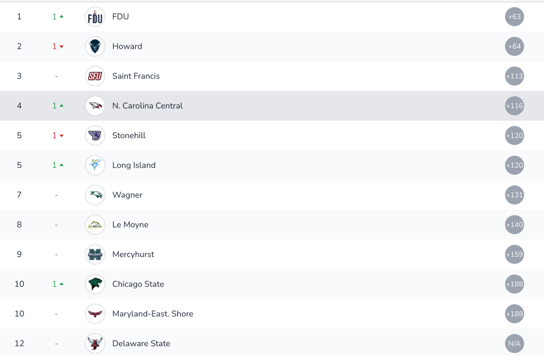Image resolution: width=544 pixels, height=356 pixels.
Task: Click the Le Moyne dolphin logo
Action: click(x=95, y=225)
